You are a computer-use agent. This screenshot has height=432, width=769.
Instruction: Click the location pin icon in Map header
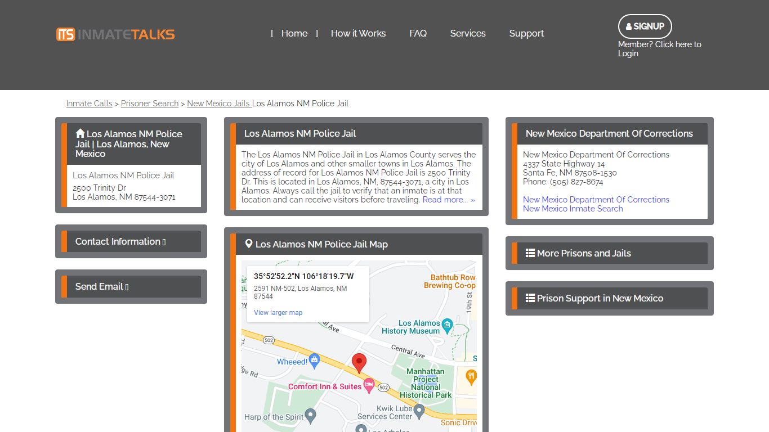pos(249,244)
